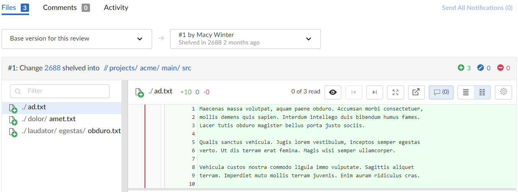Click deleted files count icon
Image resolution: width=518 pixels, height=192 pixels.
[500, 68]
